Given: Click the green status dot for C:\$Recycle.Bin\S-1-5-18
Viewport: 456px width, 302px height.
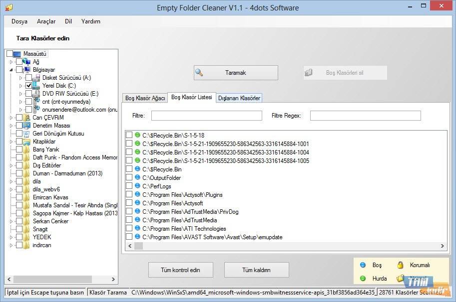Looking at the screenshot, I should 137,135.
